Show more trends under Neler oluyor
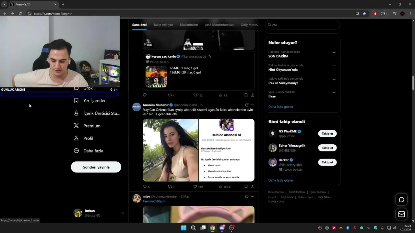The width and height of the screenshot is (415, 233). pos(281,107)
